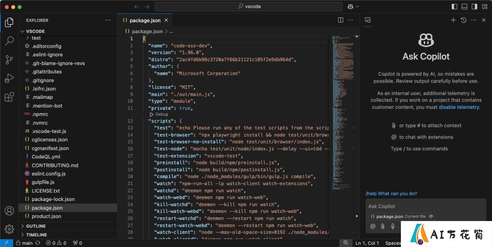Screen dimensions: 492x247
Task: Open errors and warnings in the status bar
Action: coord(56,243)
